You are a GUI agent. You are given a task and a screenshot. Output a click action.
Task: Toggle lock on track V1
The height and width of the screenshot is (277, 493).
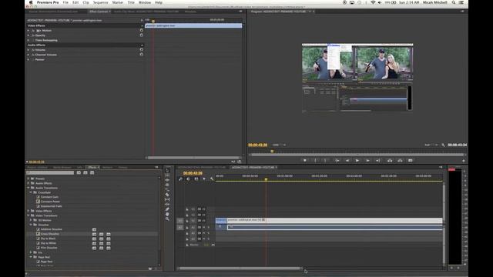coord(187,221)
